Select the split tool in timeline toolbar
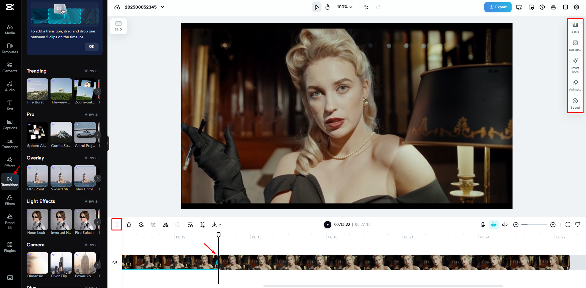The width and height of the screenshot is (586, 288). (116, 224)
